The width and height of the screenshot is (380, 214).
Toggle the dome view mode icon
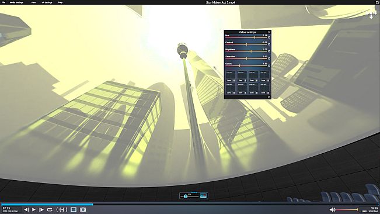coord(203,195)
